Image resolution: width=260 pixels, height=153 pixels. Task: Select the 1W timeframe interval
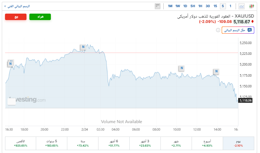pos(178,6)
